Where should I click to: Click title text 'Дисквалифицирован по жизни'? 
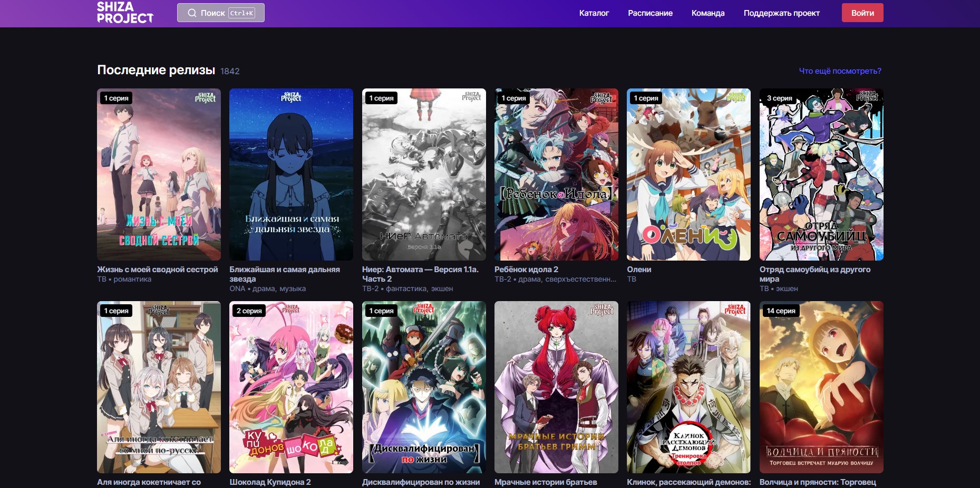[x=421, y=482]
